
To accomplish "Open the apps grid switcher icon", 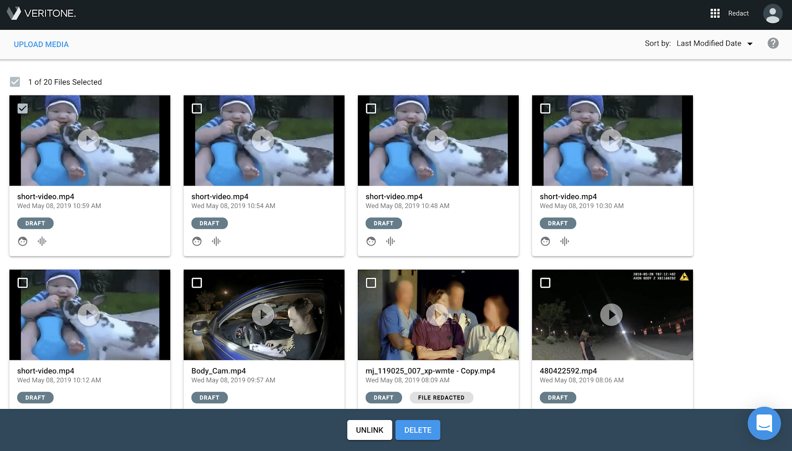I will tap(715, 13).
